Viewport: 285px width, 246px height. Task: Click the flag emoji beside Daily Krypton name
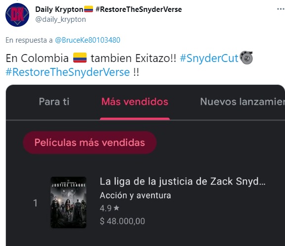point(89,9)
